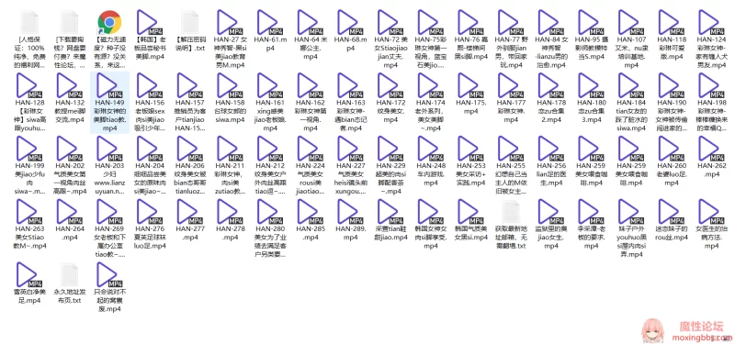Select the 获取最新地址邮箱 text file
The image size is (735, 344).
(x=511, y=225)
